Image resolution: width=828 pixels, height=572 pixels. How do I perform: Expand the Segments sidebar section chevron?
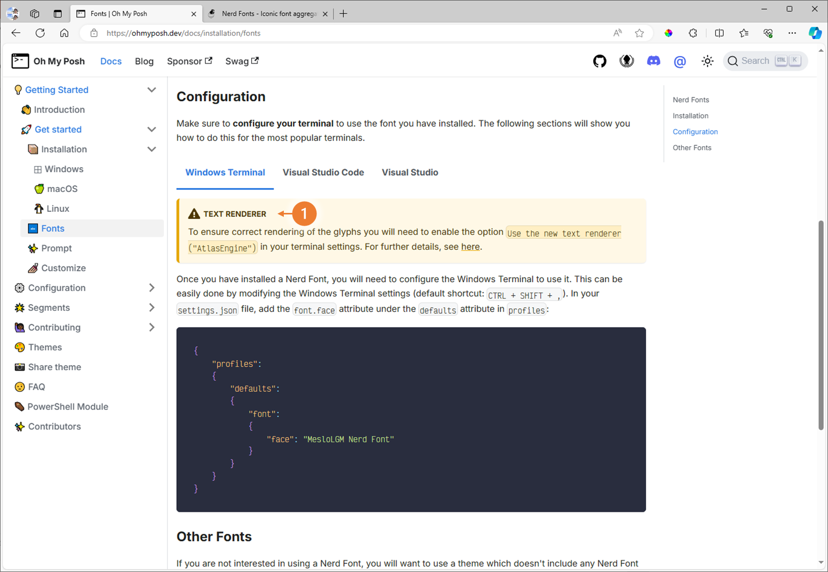151,308
